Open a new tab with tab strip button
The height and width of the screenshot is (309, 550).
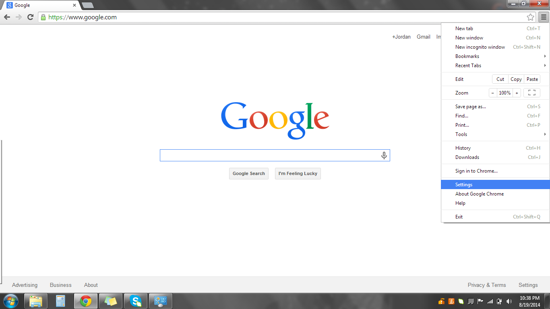point(87,5)
